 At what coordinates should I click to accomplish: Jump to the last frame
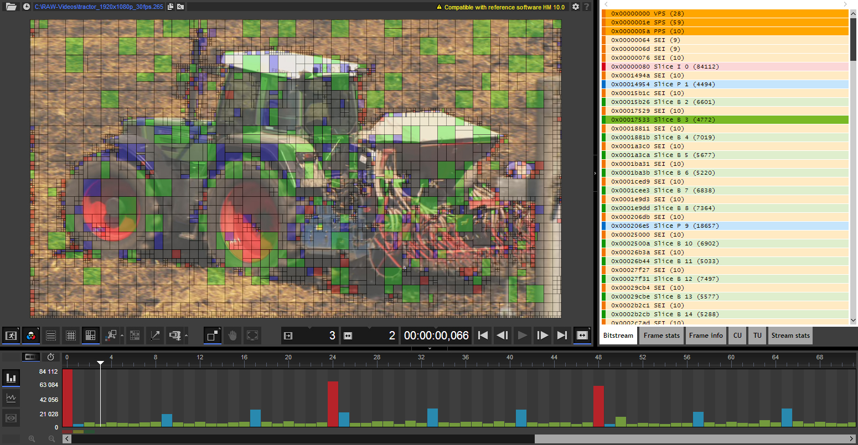(562, 336)
